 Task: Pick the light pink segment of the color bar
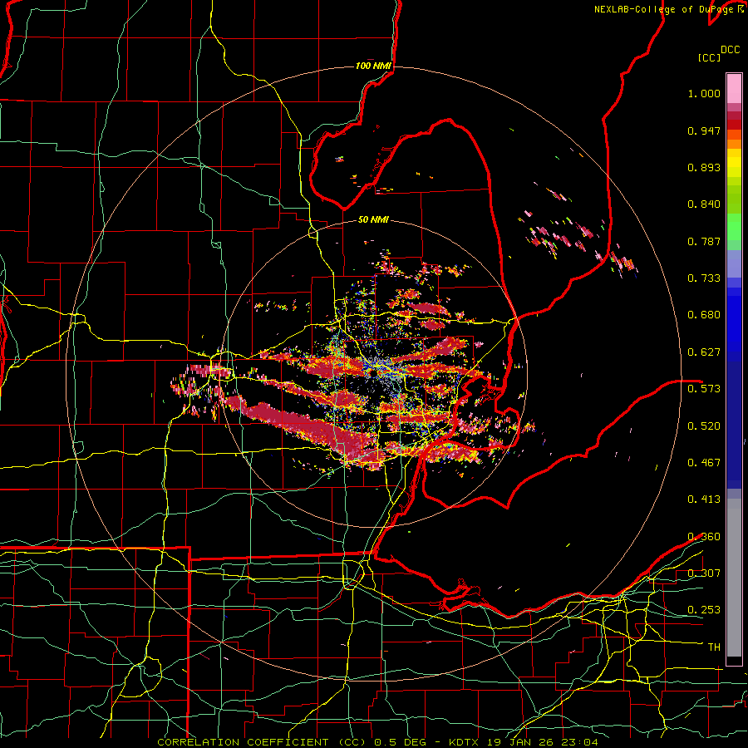tap(734, 89)
